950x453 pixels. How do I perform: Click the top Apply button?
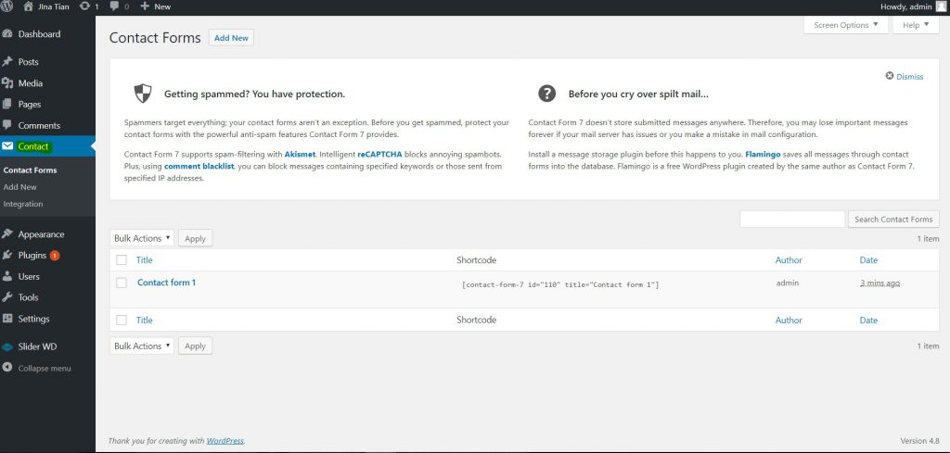tap(195, 238)
